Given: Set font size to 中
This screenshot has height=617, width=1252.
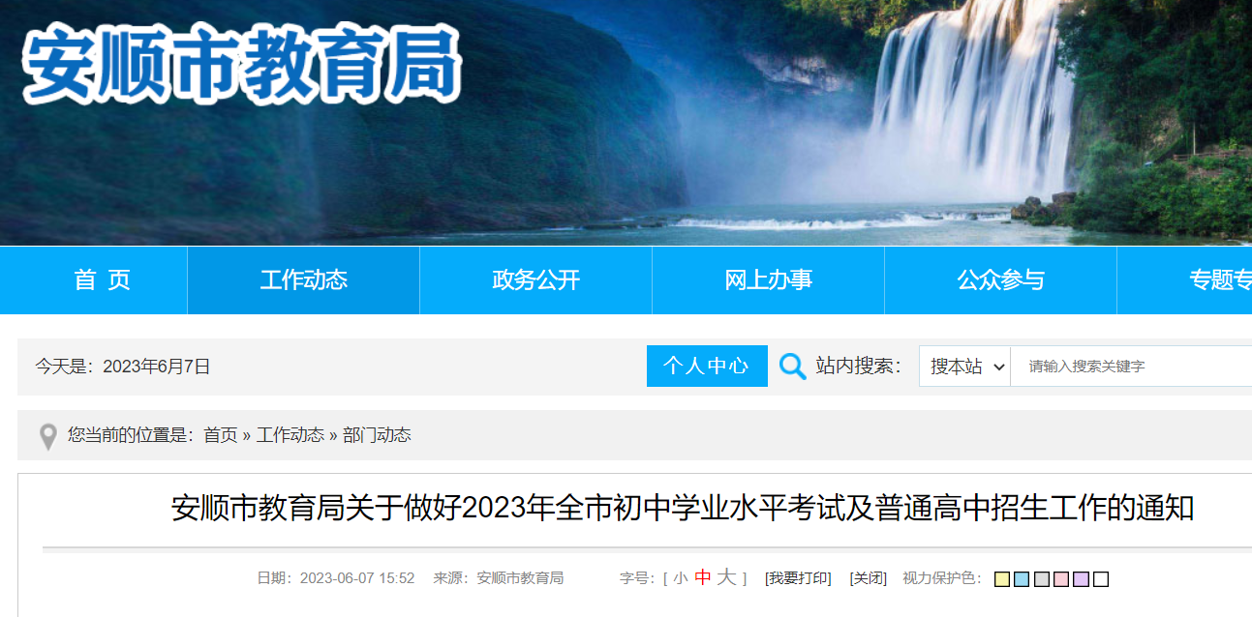Looking at the screenshot, I should pyautogui.click(x=703, y=577).
